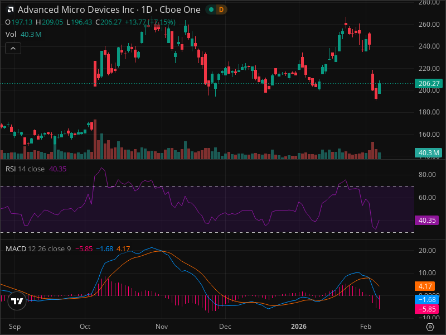Click the orange D delayed-data badge
The height and width of the screenshot is (335, 446).
pos(221,9)
